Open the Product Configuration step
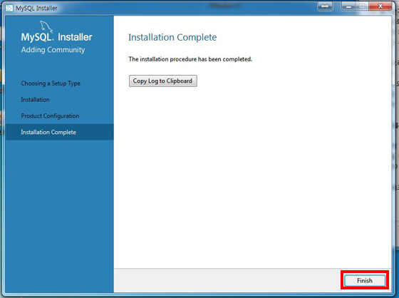Image resolution: width=399 pixels, height=298 pixels. pyautogui.click(x=50, y=116)
